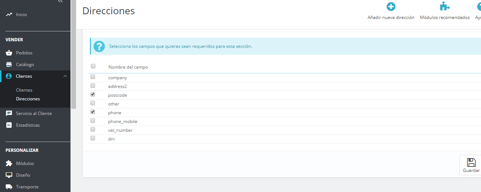Image resolution: width=481 pixels, height=192 pixels.
Task: Click the Servicio al Cliente chat icon
Action: [9, 114]
